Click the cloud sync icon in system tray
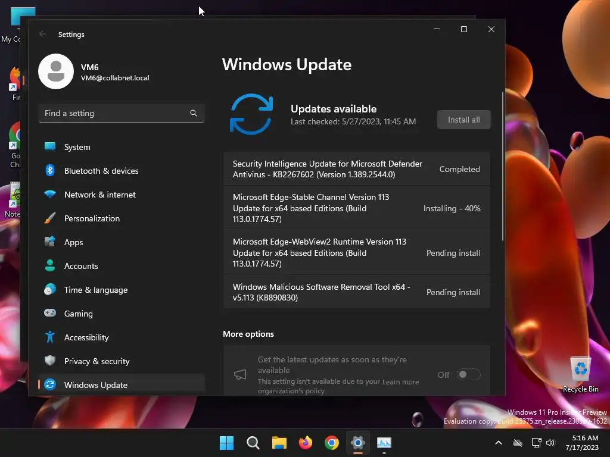 tap(518, 443)
